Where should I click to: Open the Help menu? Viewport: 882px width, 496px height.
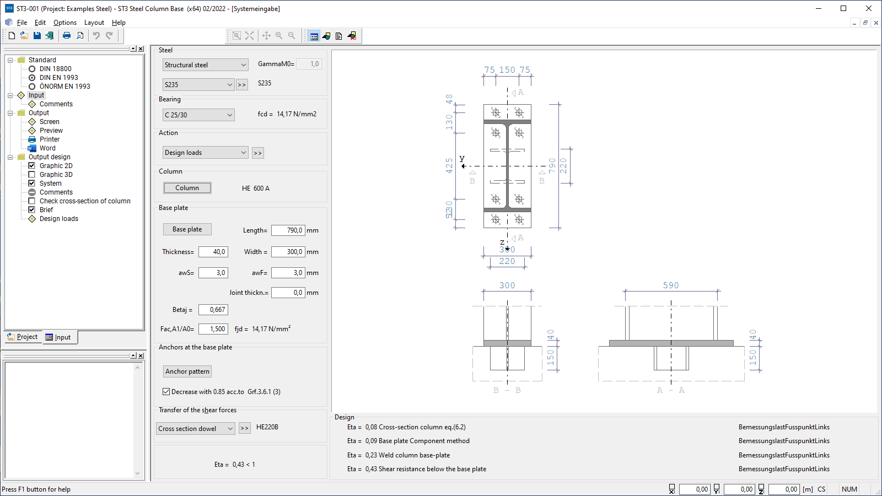click(x=119, y=23)
